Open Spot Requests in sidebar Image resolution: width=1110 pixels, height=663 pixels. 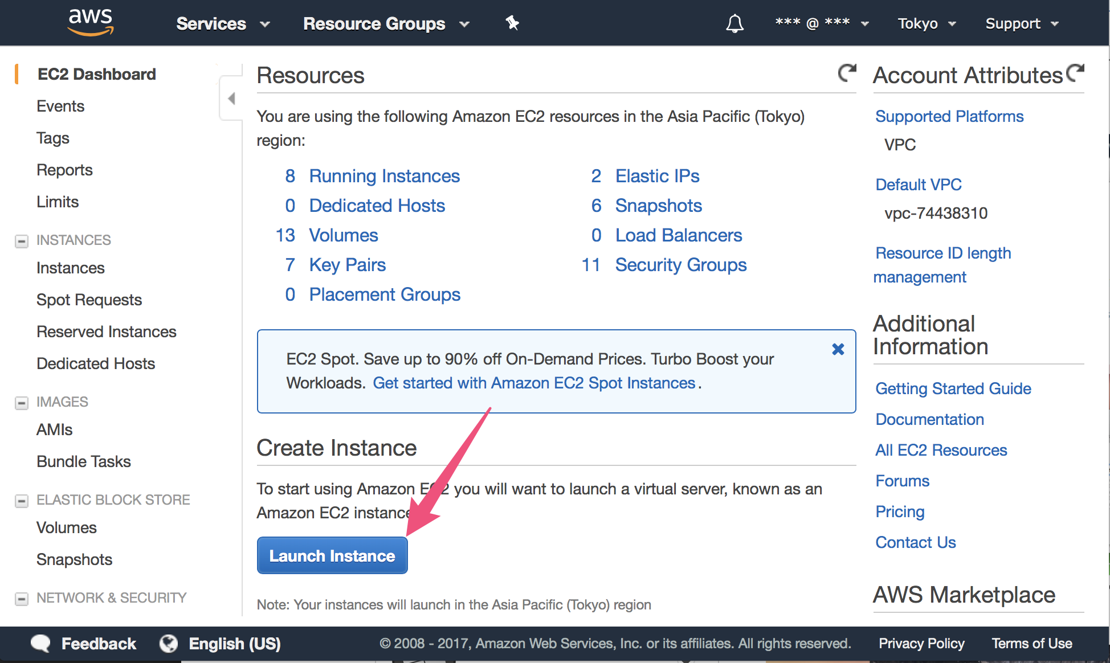[89, 300]
